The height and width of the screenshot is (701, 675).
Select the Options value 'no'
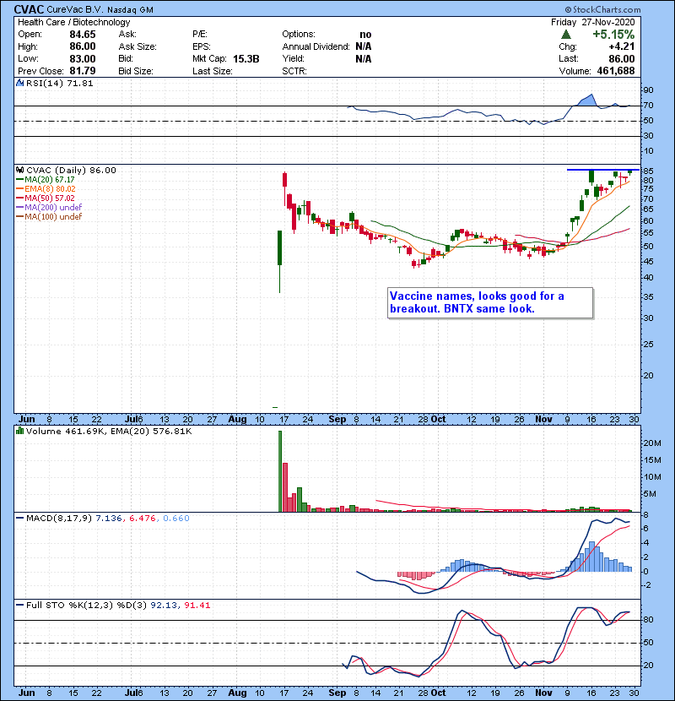365,35
